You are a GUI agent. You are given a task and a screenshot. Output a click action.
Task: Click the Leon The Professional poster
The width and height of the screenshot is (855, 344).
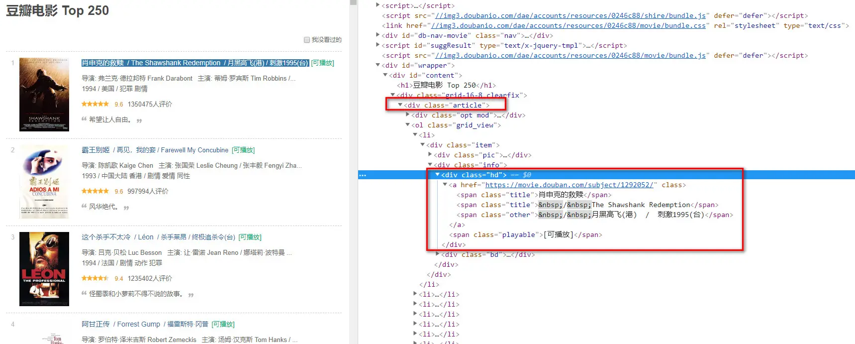tap(44, 269)
